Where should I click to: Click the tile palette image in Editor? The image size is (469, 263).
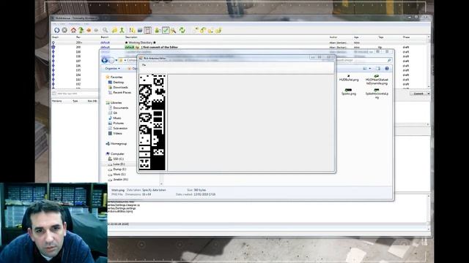152,122
